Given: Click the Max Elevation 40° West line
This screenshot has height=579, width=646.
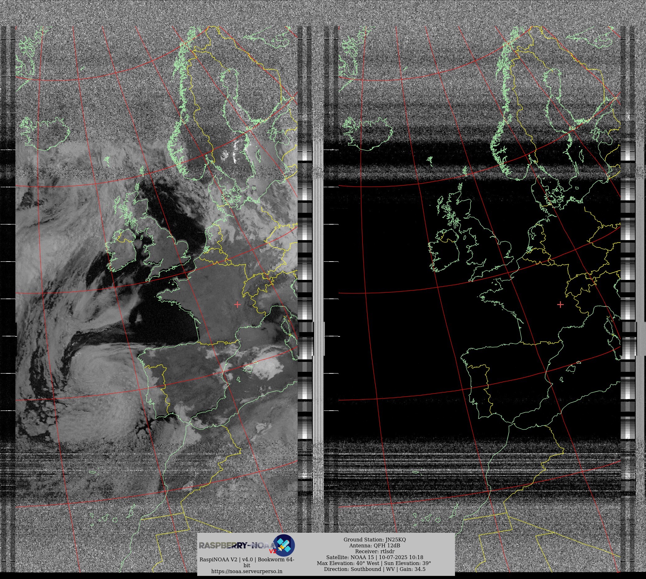Looking at the screenshot, I should pos(374,563).
